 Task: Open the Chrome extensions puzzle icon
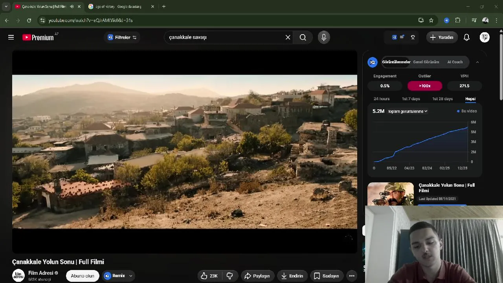coord(458,20)
